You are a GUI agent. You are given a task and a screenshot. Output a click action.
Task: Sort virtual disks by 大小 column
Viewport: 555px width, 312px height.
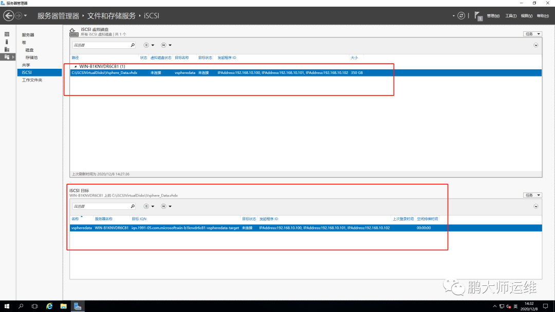click(354, 57)
